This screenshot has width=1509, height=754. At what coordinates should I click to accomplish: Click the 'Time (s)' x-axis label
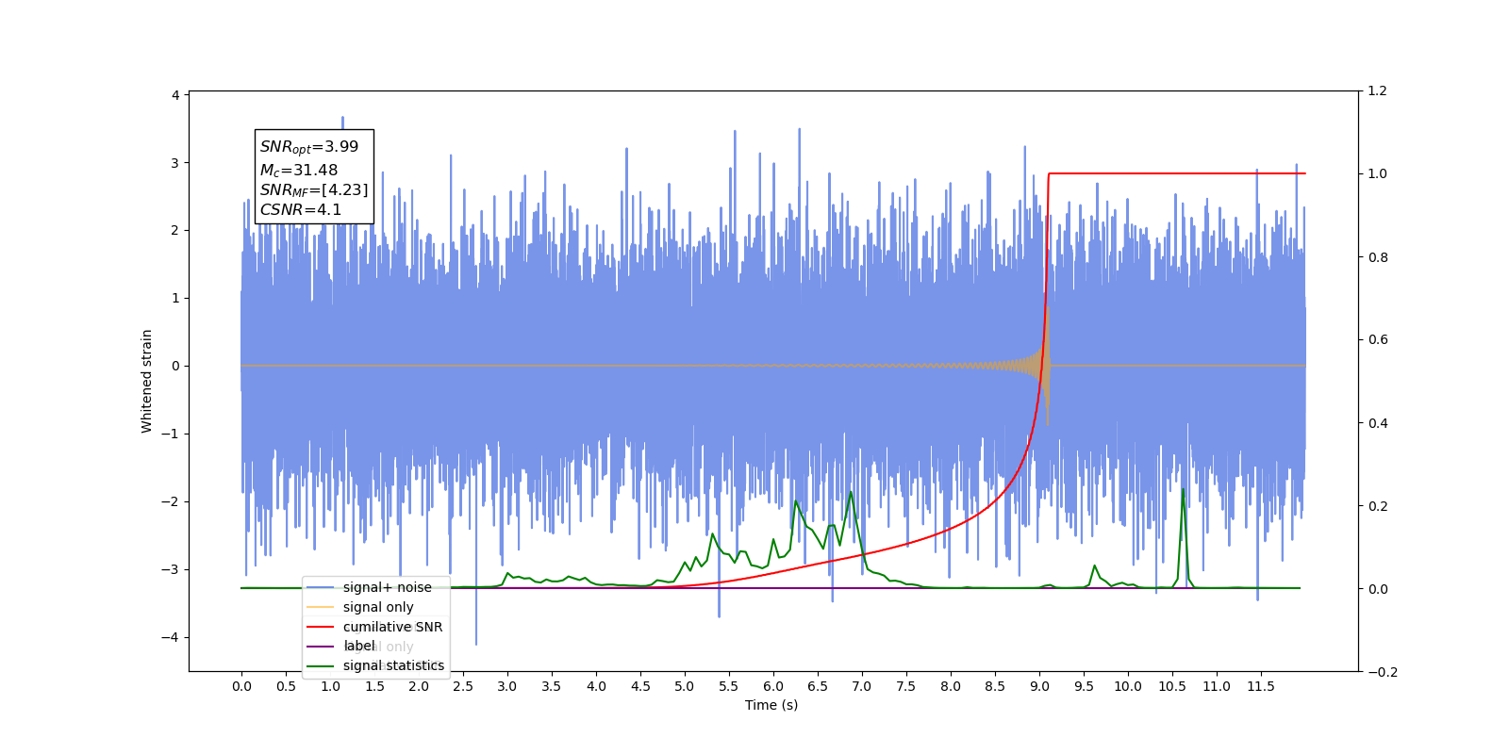[771, 705]
